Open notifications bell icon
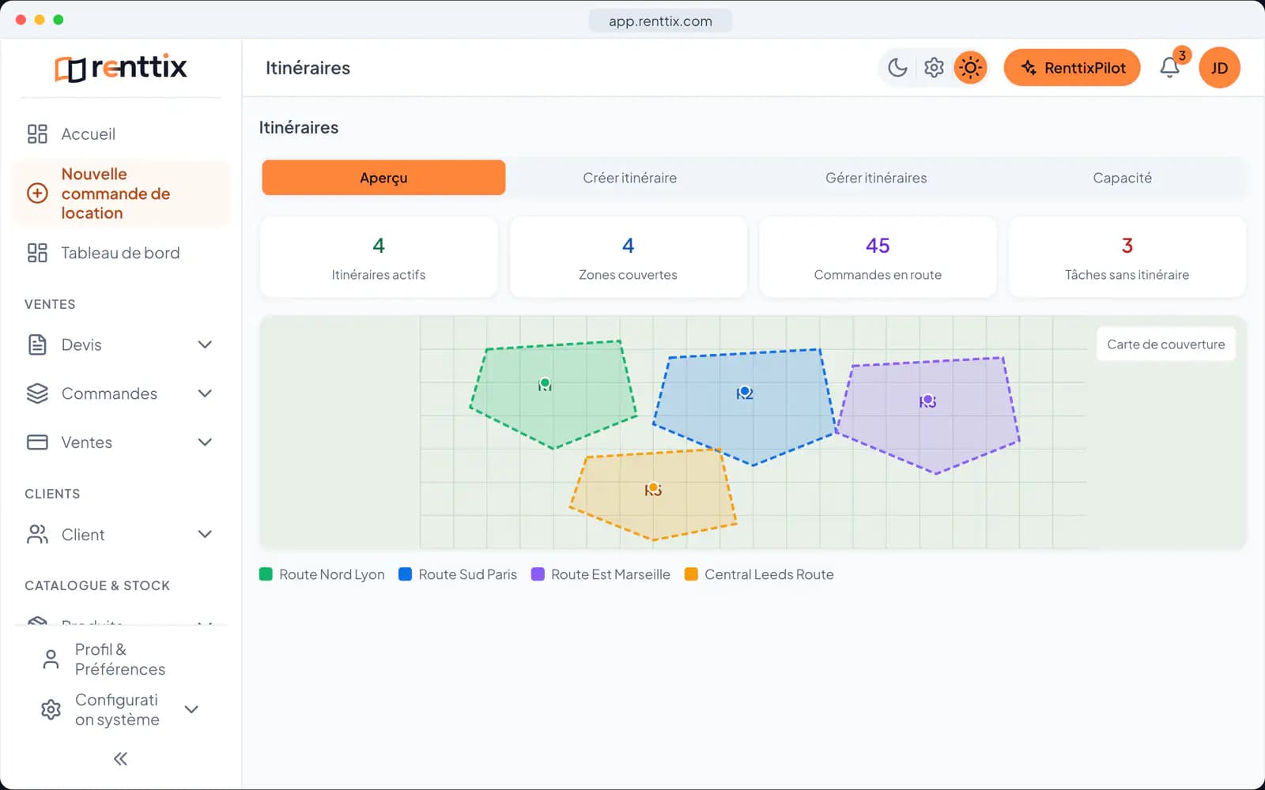1265x790 pixels. click(x=1170, y=68)
